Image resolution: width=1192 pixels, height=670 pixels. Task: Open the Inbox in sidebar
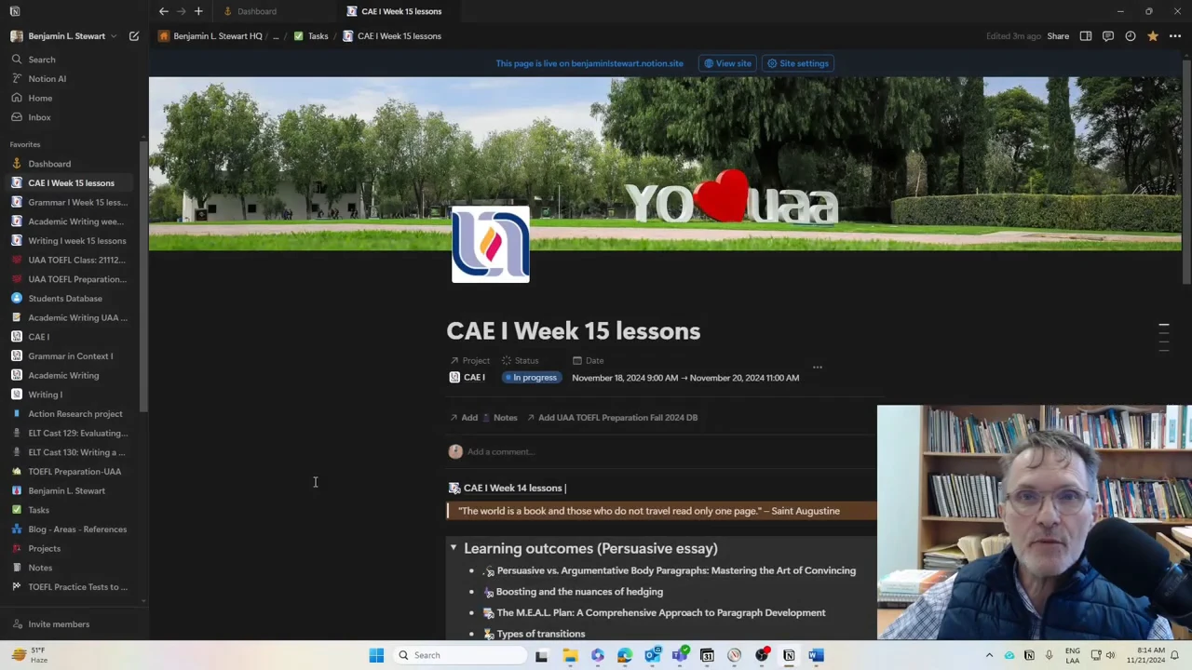(39, 117)
